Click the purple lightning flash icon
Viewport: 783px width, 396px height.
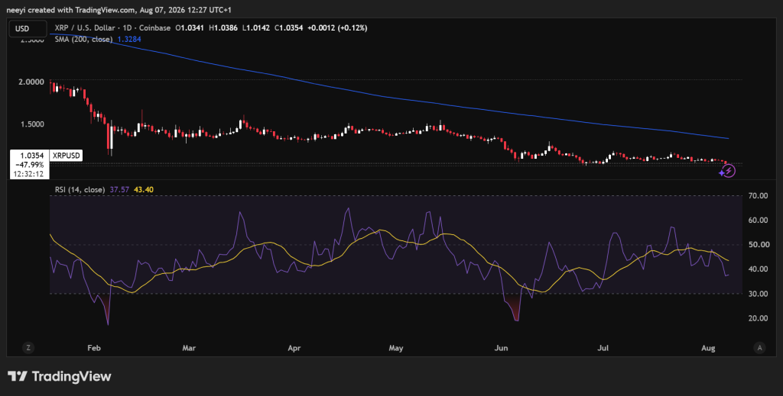(728, 172)
